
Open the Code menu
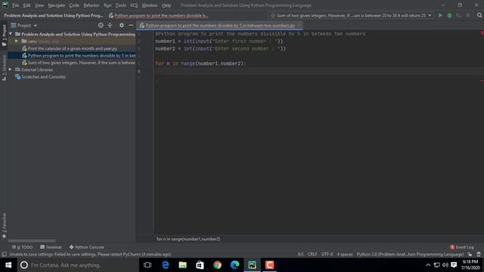click(74, 5)
